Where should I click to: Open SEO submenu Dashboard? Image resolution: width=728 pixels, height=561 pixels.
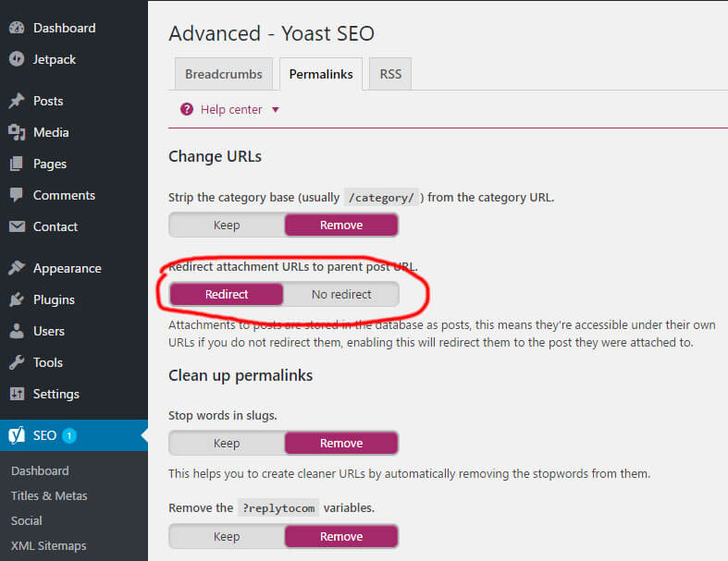point(40,471)
